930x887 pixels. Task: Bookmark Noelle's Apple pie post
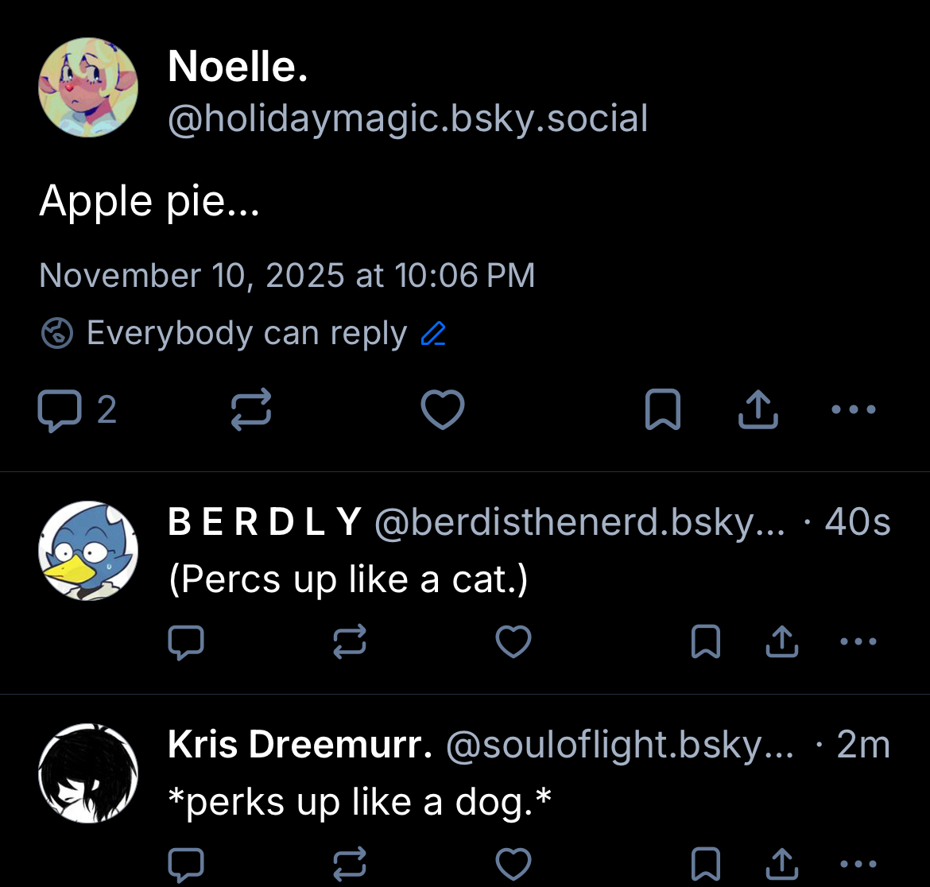[x=663, y=410]
